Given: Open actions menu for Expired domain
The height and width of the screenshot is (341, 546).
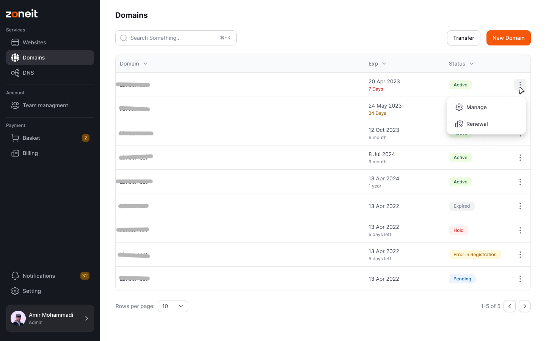Looking at the screenshot, I should 520,206.
